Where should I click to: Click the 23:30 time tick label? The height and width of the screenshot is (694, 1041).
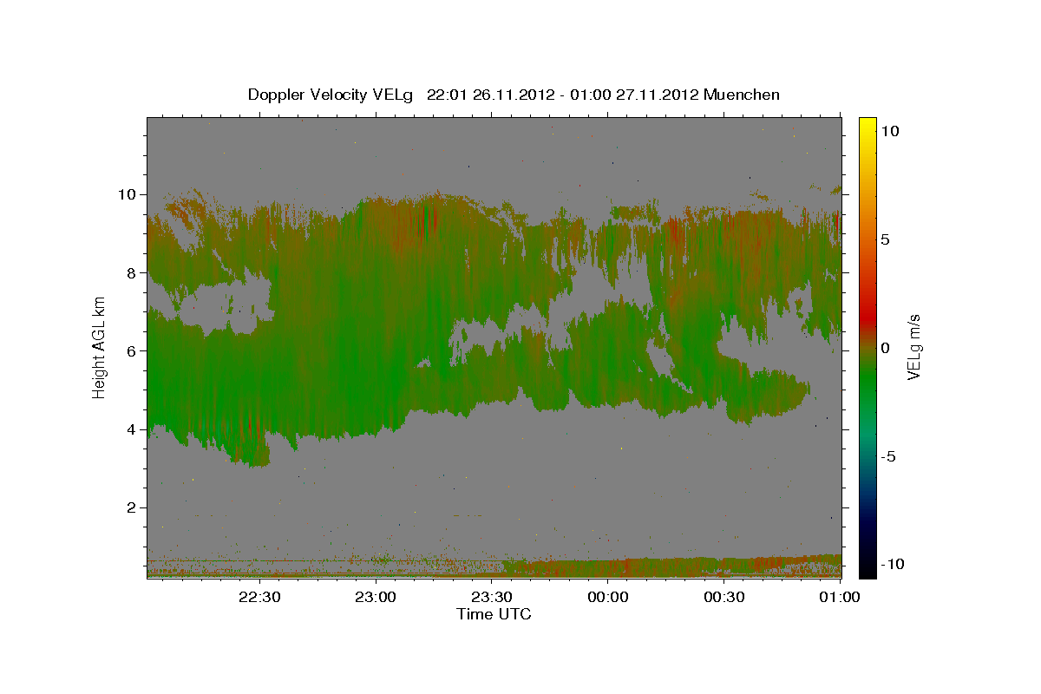492,597
